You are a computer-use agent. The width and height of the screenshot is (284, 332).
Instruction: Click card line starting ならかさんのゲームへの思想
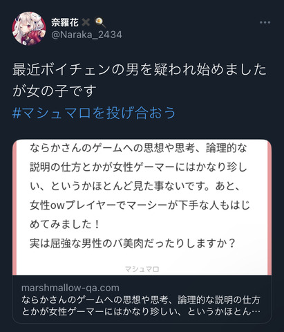138,148
